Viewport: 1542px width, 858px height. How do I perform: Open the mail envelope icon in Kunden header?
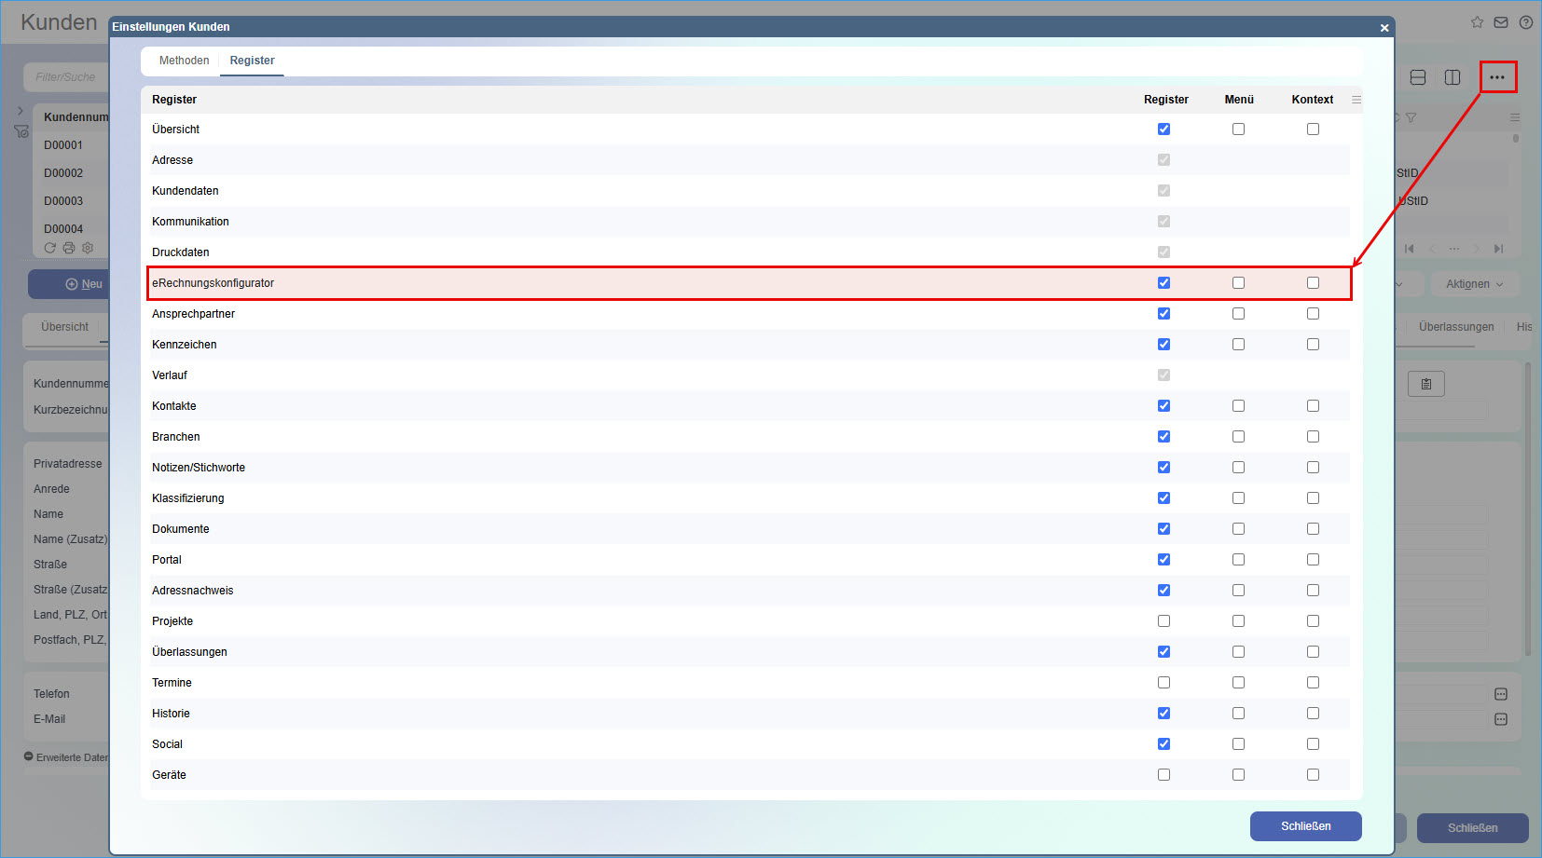click(1501, 22)
